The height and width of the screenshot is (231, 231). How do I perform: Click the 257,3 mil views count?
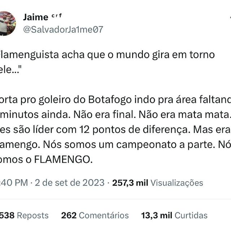tap(130, 183)
